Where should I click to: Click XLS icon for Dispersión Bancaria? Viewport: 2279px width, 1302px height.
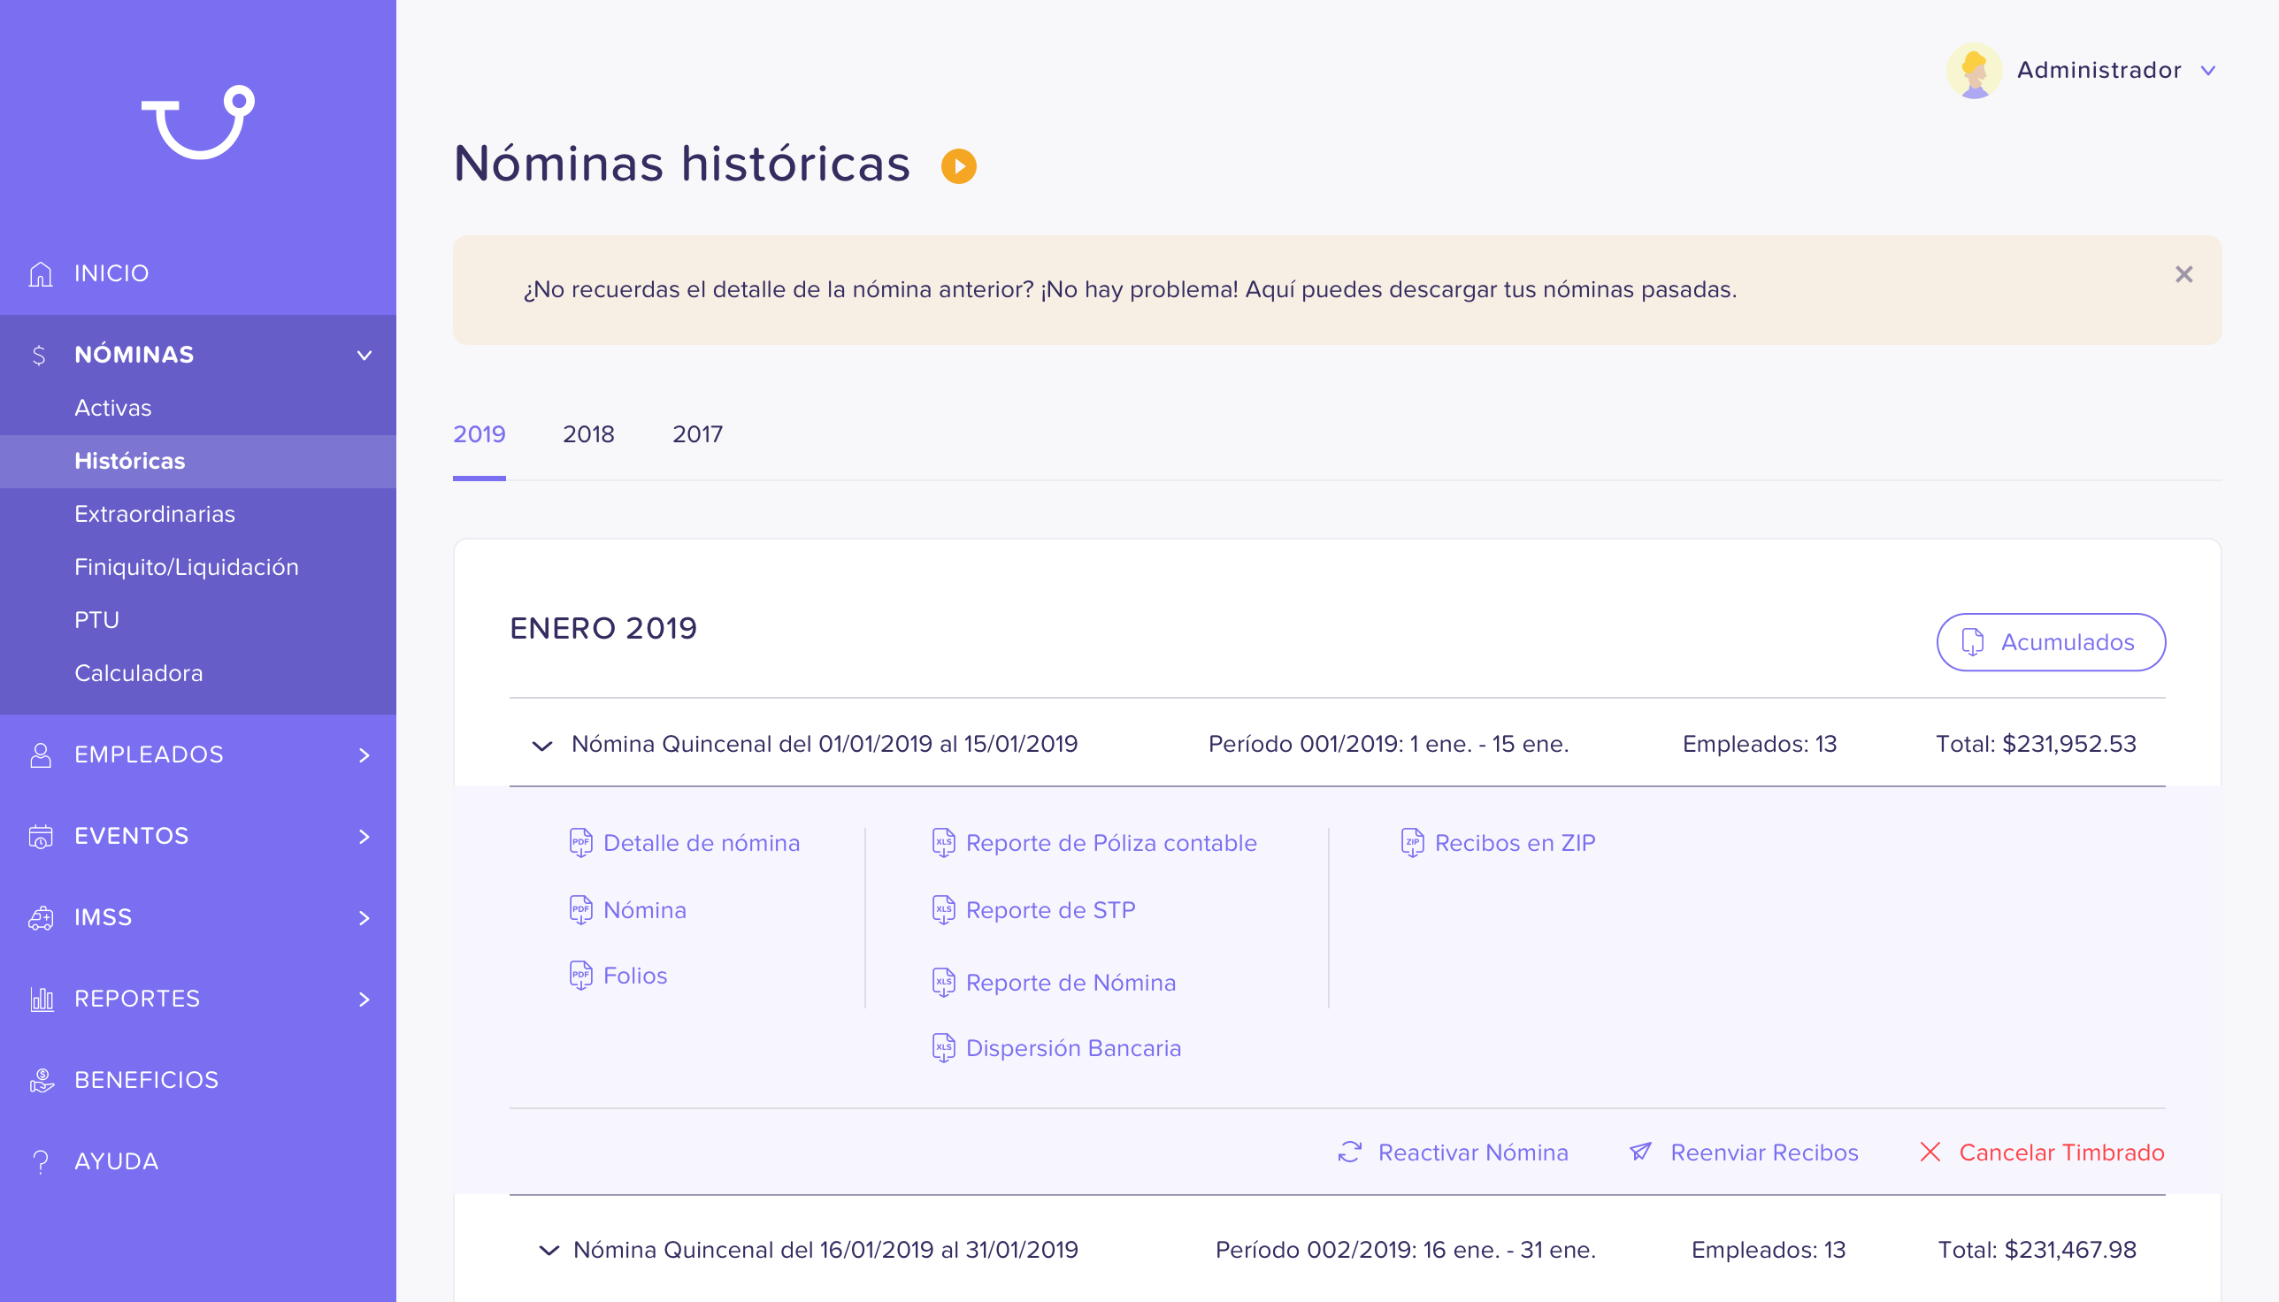943,1048
